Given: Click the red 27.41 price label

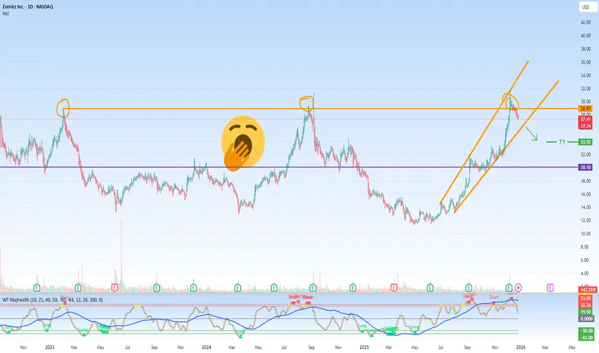Looking at the screenshot, I should click(x=586, y=119).
